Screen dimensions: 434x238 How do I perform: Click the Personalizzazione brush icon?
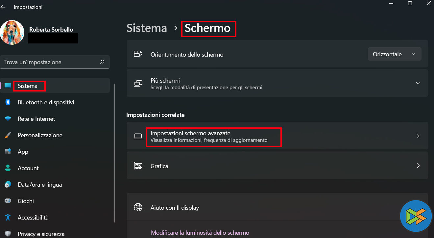tap(8, 135)
